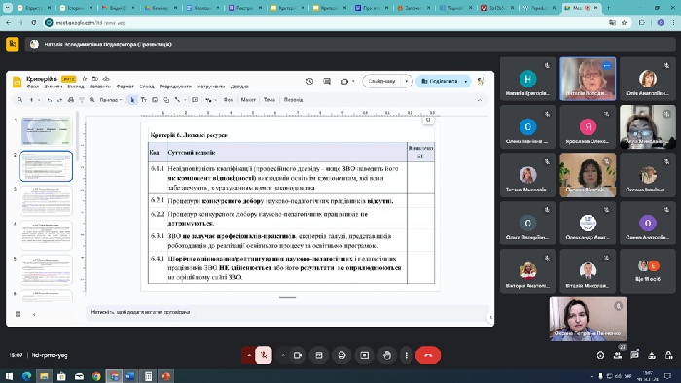Expand video settings arrow beside camera
This screenshot has height=383, width=681.
tap(283, 355)
